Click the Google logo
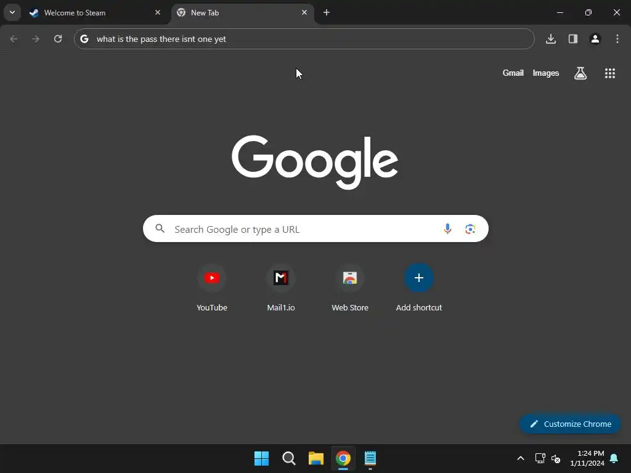 pyautogui.click(x=315, y=162)
